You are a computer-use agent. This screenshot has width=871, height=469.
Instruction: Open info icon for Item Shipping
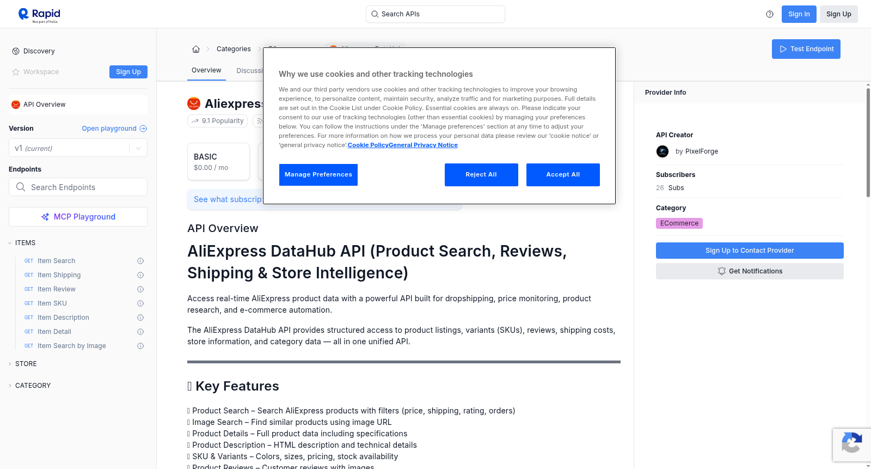[x=140, y=275]
